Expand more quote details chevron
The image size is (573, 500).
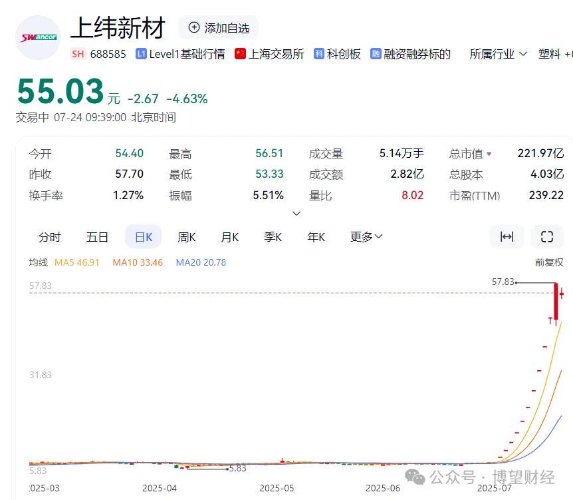click(296, 213)
